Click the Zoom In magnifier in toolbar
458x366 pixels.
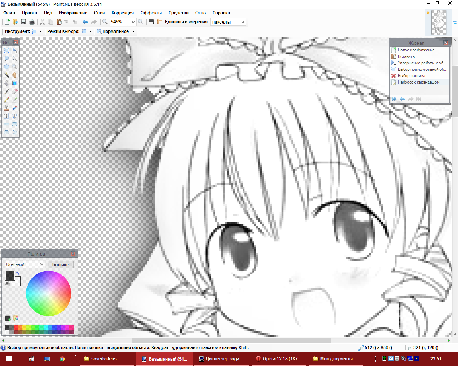141,22
